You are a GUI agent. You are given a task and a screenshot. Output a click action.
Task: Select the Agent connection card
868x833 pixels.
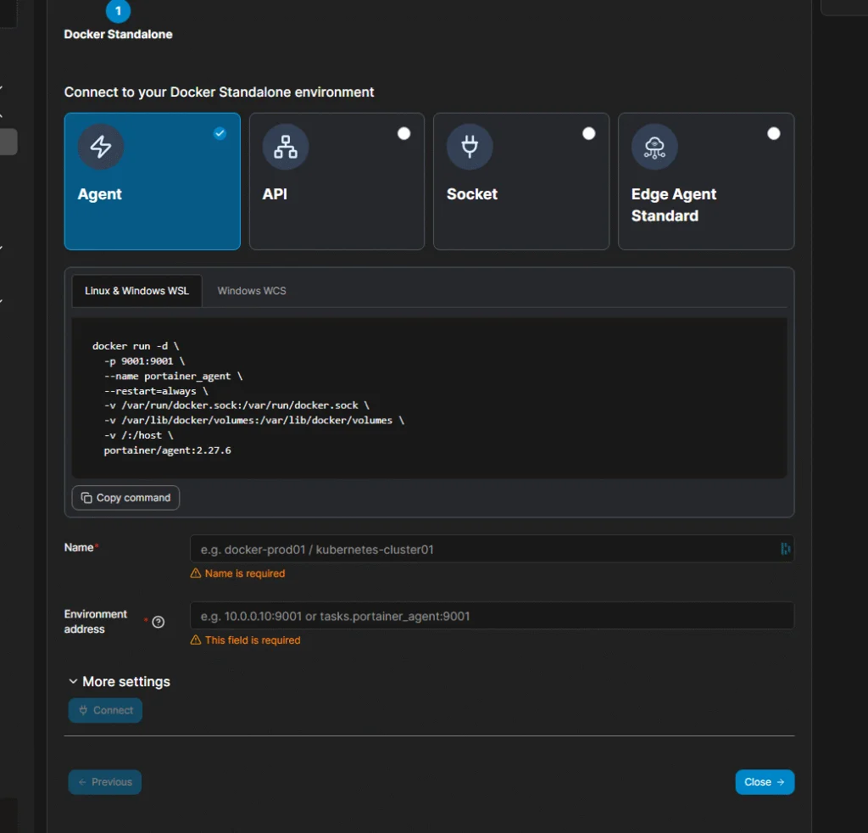click(x=153, y=182)
